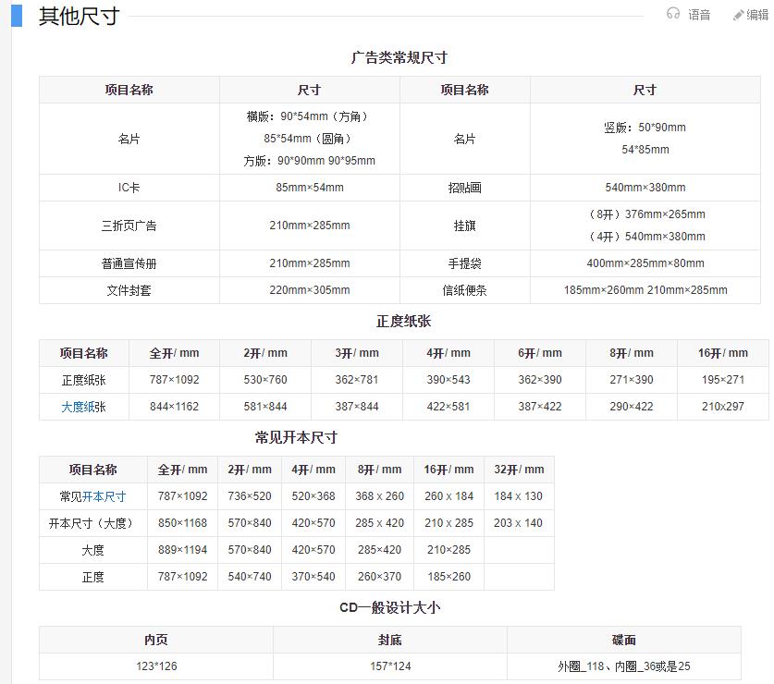This screenshot has height=684, width=774.
Task: Click the 信纸便条 cell
Action: [x=465, y=290]
